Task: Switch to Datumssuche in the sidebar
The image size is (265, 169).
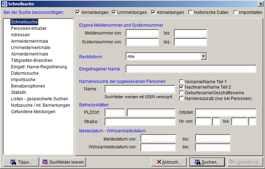Action: (24, 73)
